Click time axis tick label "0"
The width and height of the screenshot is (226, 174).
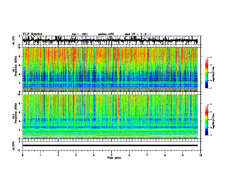click(x=23, y=155)
